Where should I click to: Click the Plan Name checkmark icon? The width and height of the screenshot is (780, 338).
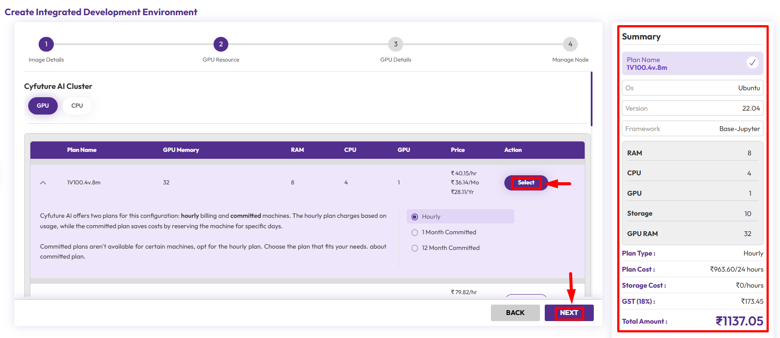pos(752,62)
